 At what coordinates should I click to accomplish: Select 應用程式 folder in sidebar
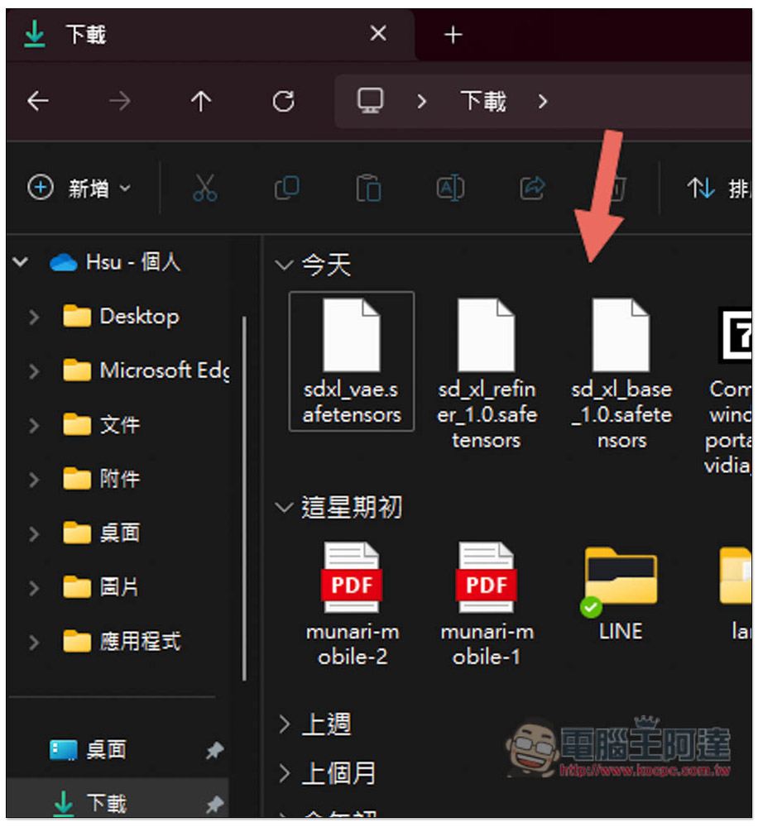click(122, 642)
